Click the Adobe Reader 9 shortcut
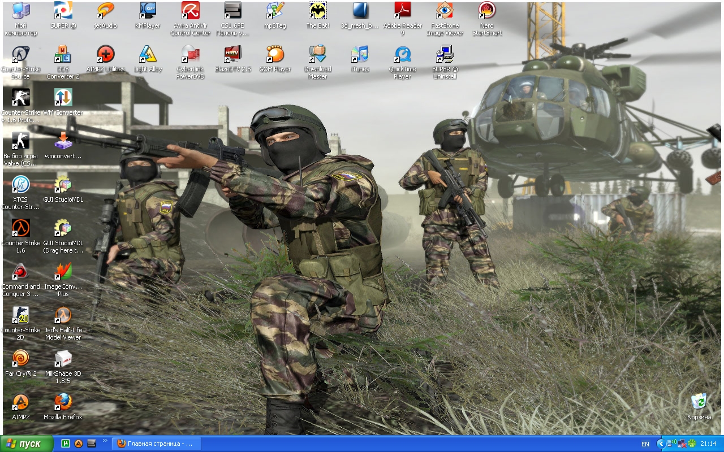The width and height of the screenshot is (724, 452). [402, 11]
